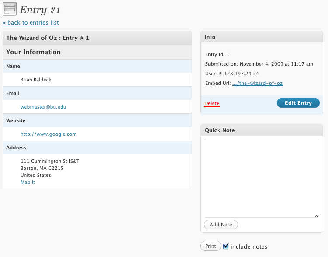The height and width of the screenshot is (257, 328).
Task: Open the webmaster@bu.edu email link
Action: 43,107
